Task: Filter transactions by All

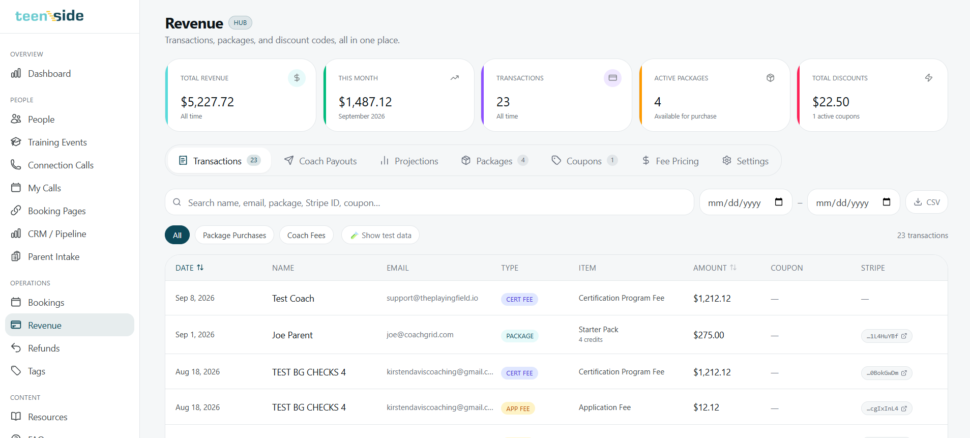Action: pyautogui.click(x=177, y=235)
